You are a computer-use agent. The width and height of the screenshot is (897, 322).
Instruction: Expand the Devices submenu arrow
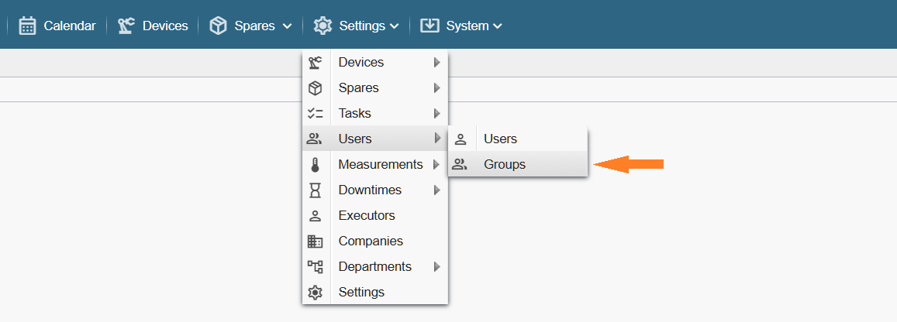(x=437, y=63)
